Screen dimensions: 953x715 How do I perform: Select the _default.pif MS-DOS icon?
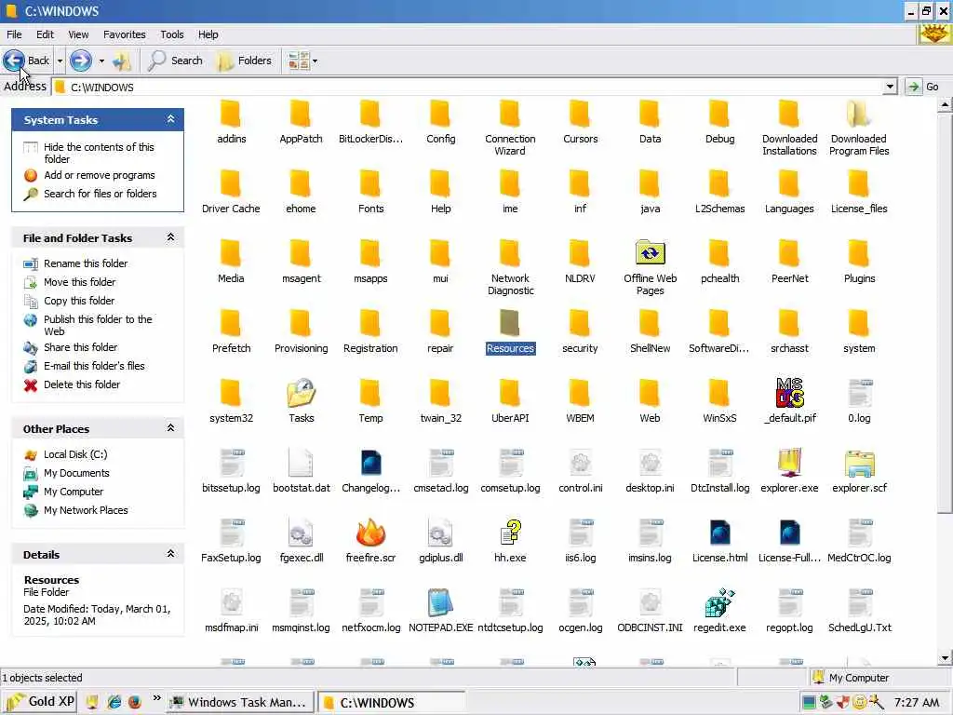coord(789,392)
